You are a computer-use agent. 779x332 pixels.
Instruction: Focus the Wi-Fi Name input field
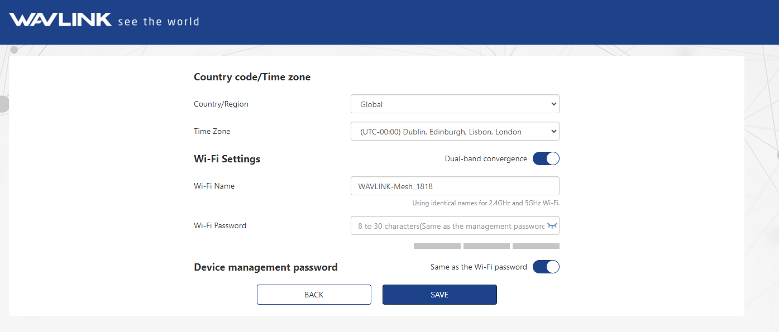click(x=455, y=186)
